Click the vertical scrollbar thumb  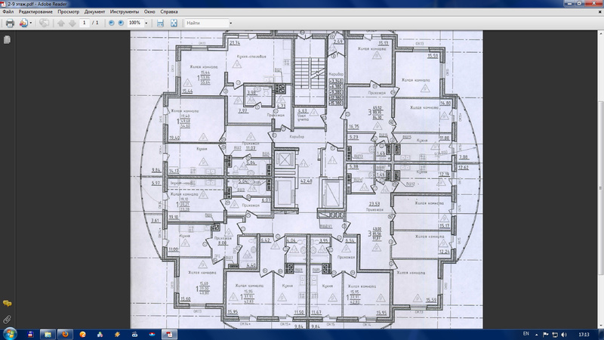[600, 187]
